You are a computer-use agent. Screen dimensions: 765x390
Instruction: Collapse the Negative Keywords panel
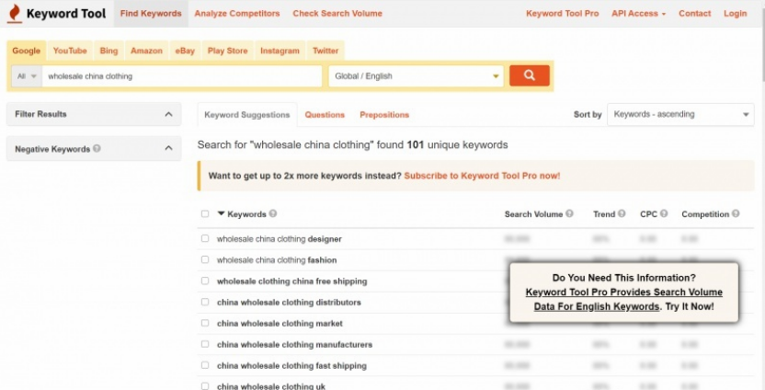coord(168,148)
